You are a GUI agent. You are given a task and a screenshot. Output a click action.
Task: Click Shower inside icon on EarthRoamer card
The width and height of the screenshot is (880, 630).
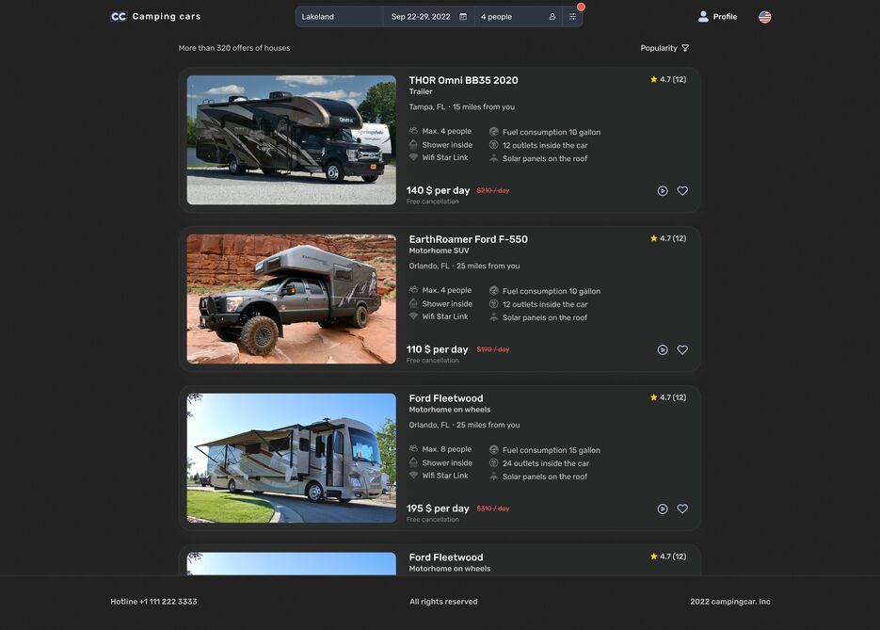(x=413, y=303)
